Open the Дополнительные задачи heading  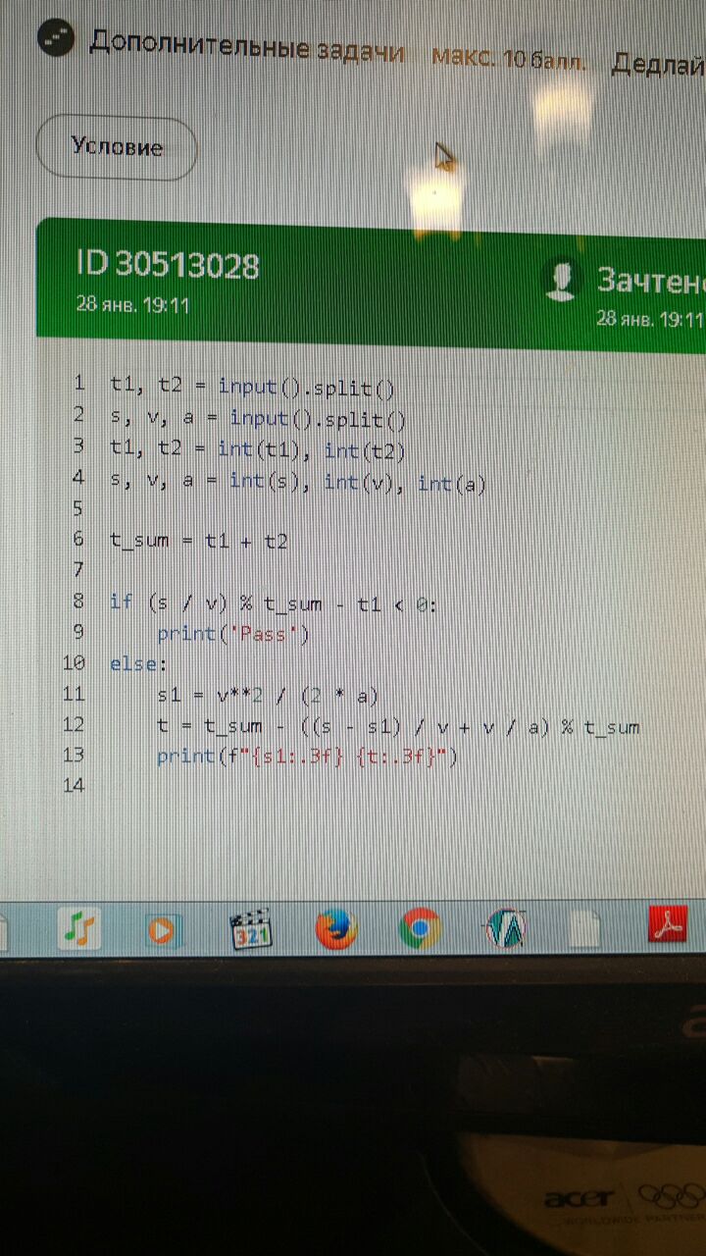point(247,45)
